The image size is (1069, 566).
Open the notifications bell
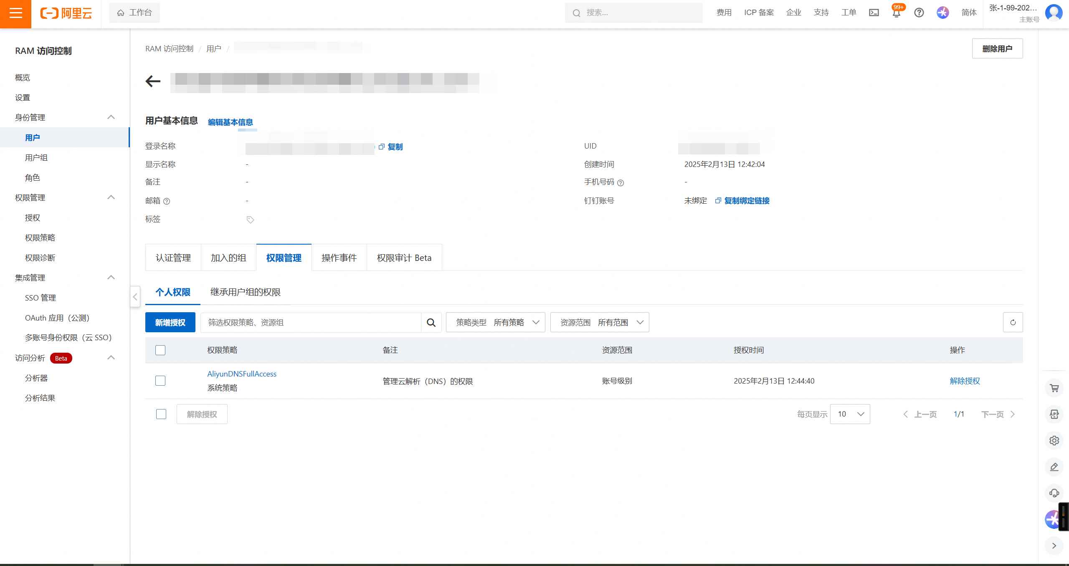click(896, 13)
